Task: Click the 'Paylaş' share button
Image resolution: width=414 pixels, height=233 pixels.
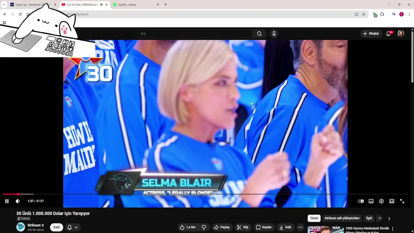Action: (222, 227)
